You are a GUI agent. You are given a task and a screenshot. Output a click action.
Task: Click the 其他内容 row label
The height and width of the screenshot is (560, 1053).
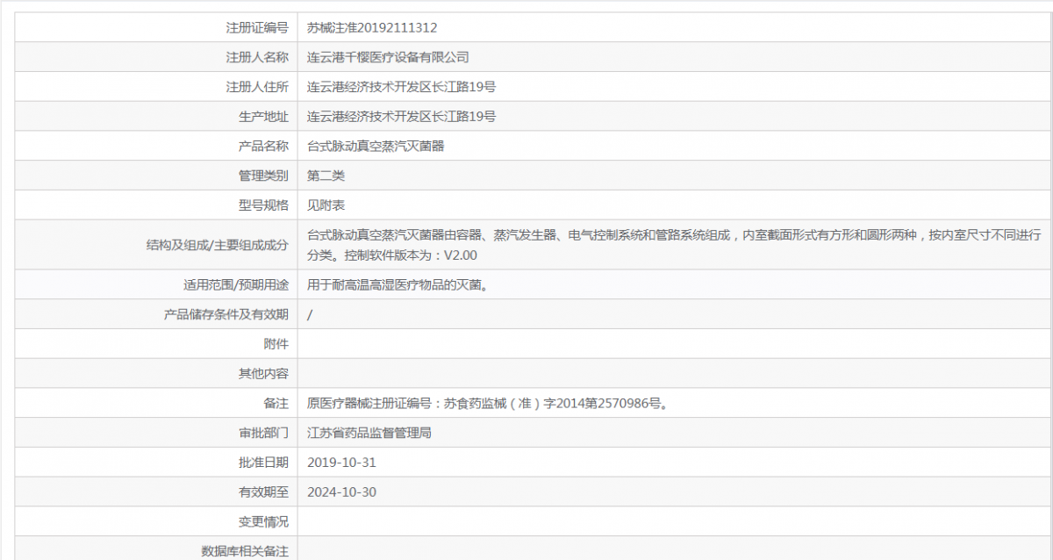tap(268, 372)
